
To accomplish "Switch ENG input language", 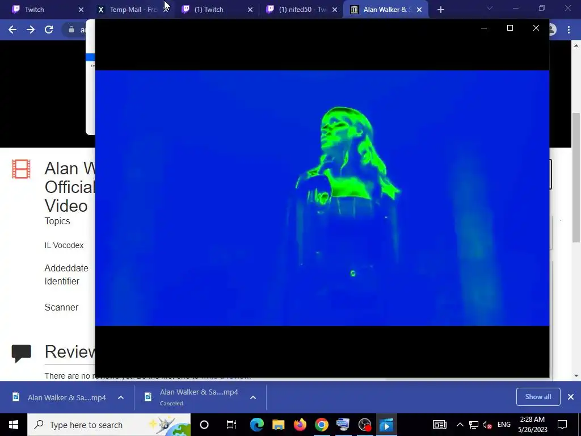I will [x=504, y=425].
